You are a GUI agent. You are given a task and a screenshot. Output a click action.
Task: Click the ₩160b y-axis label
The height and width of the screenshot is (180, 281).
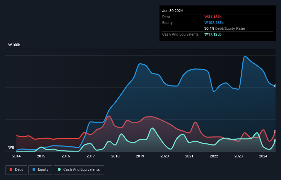point(14,45)
